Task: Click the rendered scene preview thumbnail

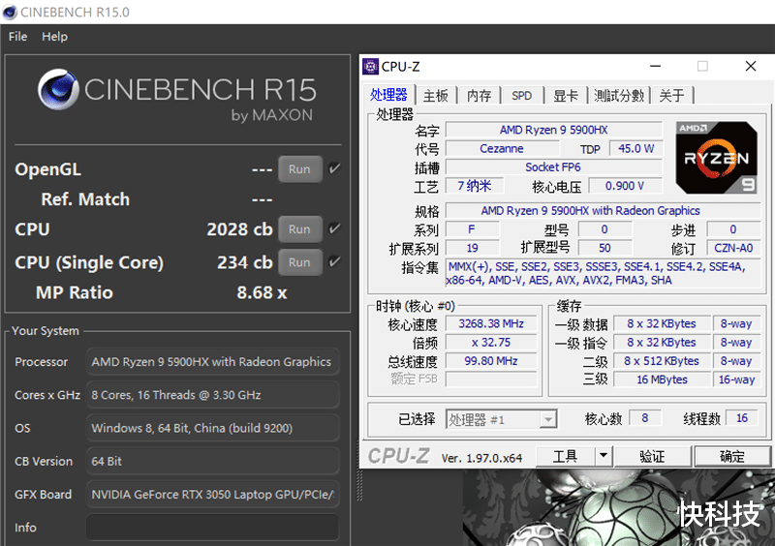Action: coord(618,507)
